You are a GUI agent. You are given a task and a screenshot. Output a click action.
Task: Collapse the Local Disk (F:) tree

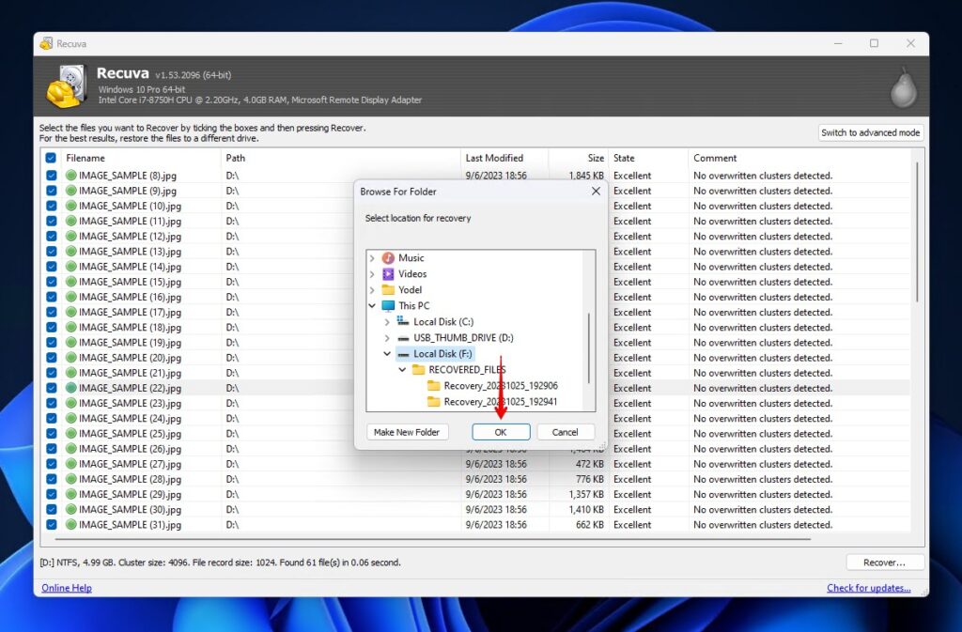coord(386,353)
